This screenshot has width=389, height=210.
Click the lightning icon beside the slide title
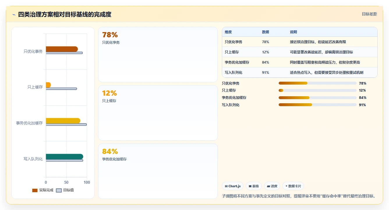[x=14, y=15]
